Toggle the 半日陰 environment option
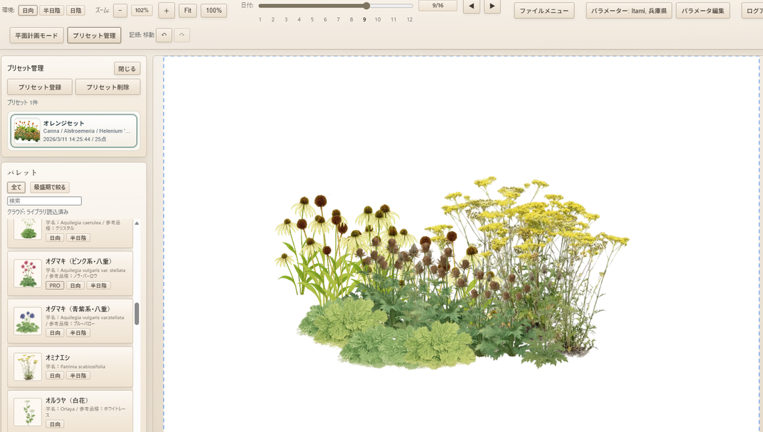Screen dimensions: 763x432 tap(51, 10)
